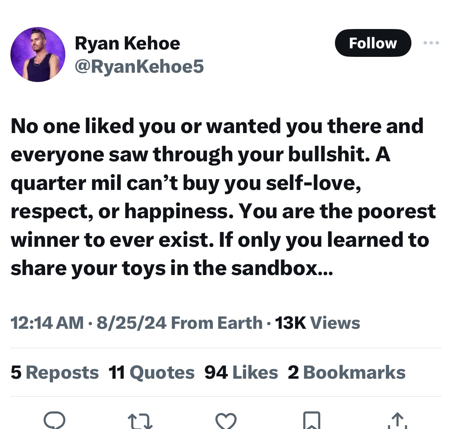452x429 pixels.
Task: Like the tweet with the heart icon
Action: pyautogui.click(x=226, y=421)
